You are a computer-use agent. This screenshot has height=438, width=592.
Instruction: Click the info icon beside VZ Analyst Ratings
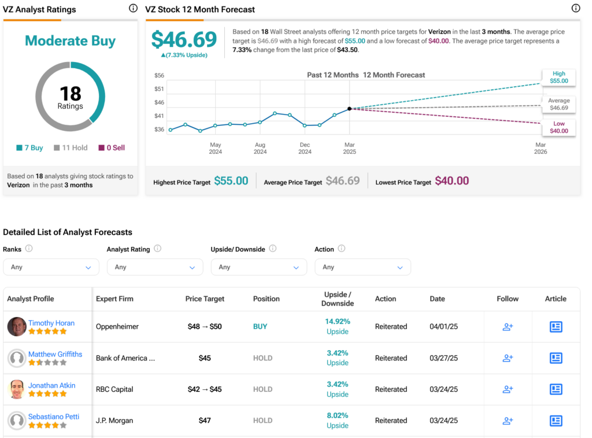(x=133, y=9)
